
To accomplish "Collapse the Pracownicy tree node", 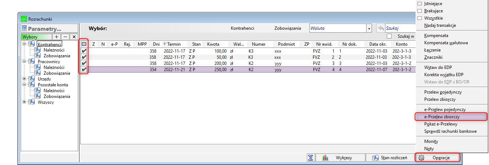I will click(x=24, y=61).
